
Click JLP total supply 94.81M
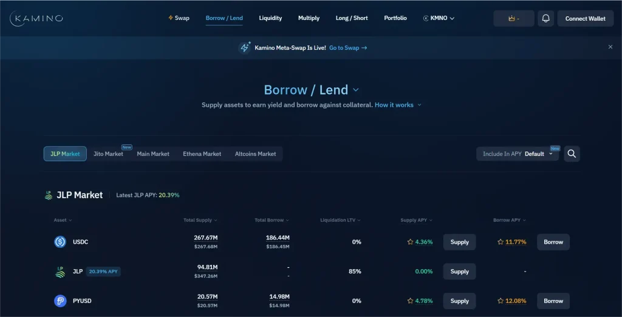point(208,267)
